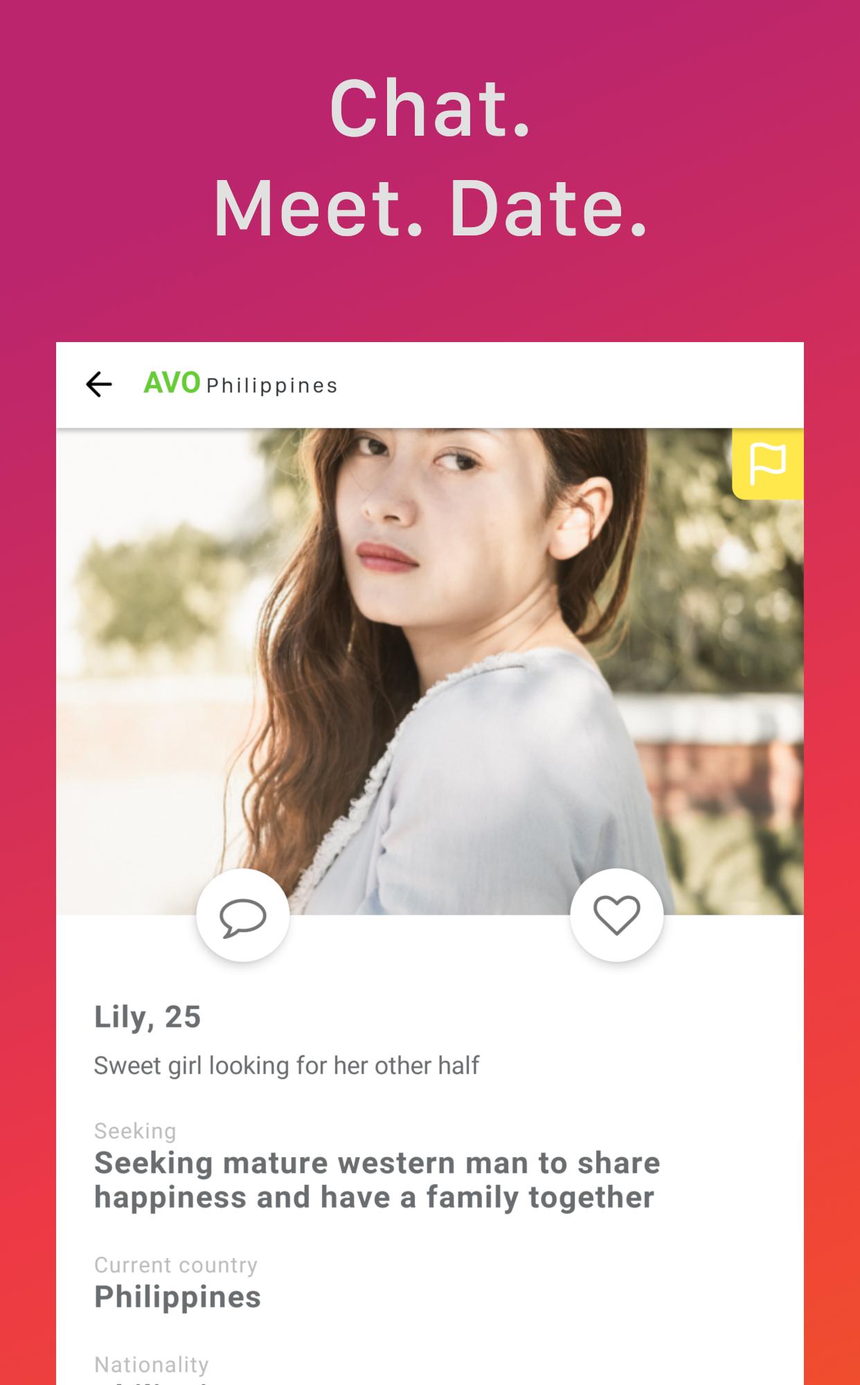
Task: Click the AVO logo text
Action: 172,383
